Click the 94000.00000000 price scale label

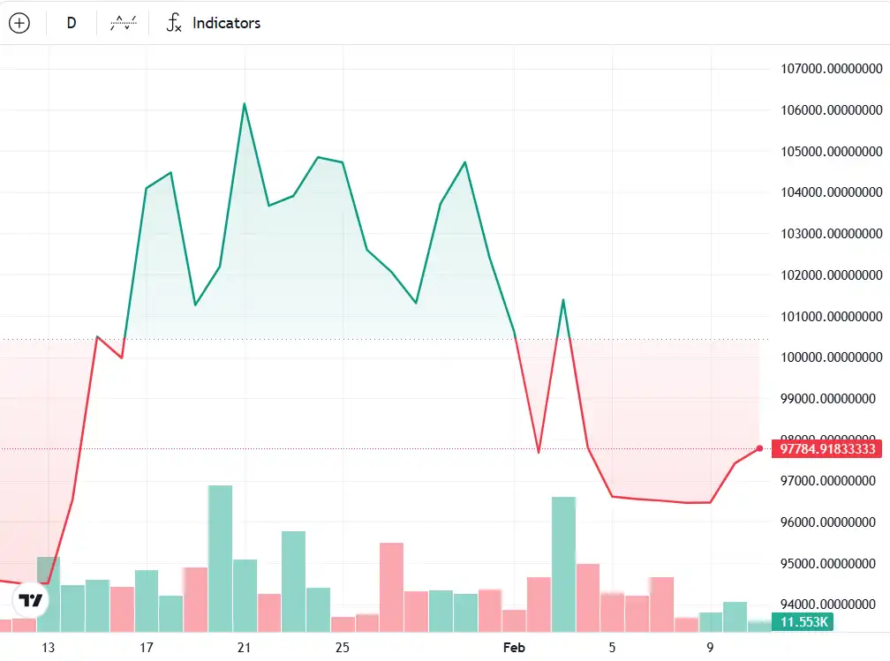pos(831,605)
